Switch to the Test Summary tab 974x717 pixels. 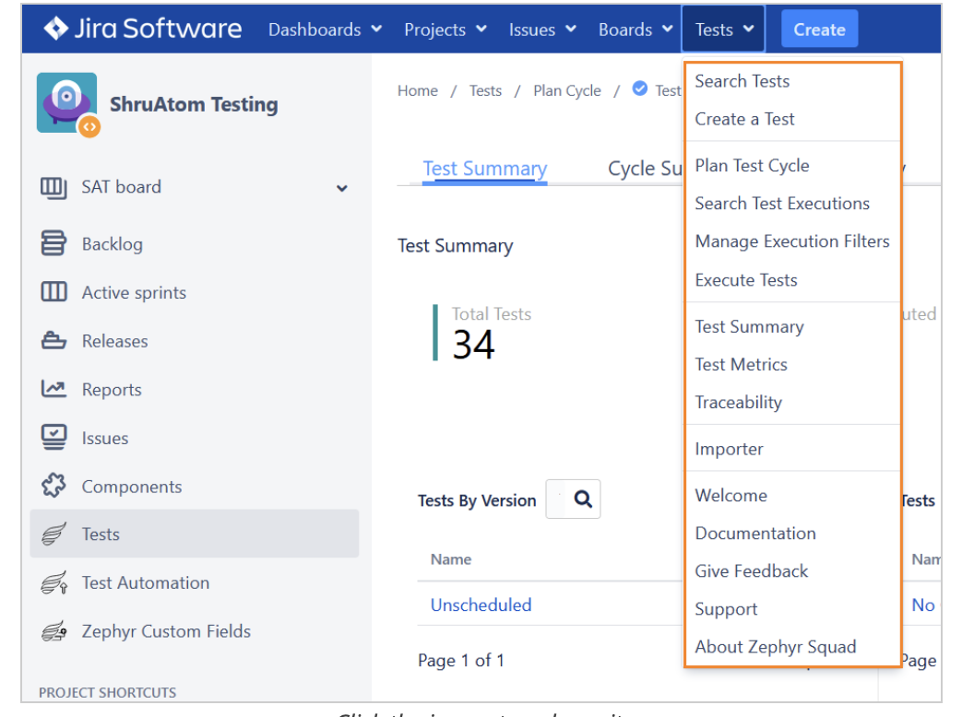(x=484, y=169)
